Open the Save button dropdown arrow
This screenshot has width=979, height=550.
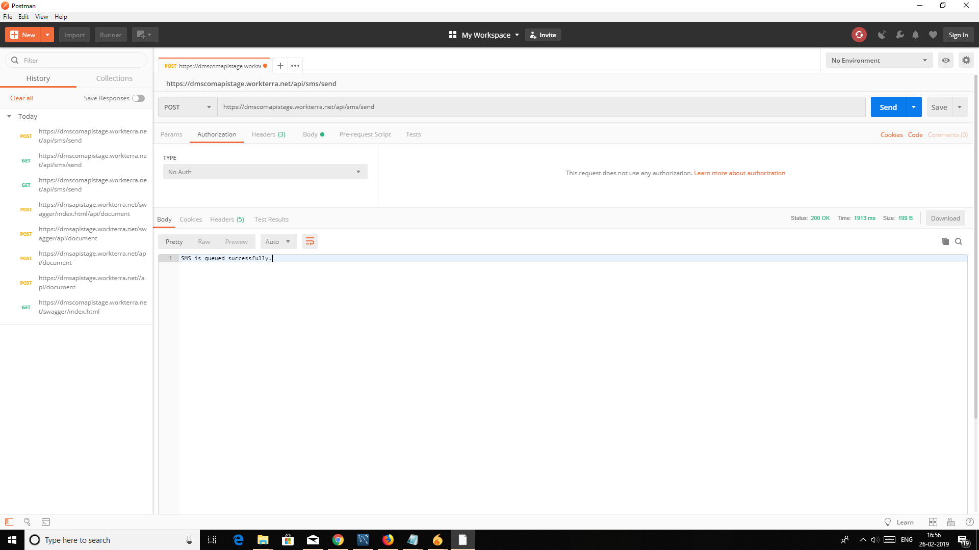(960, 107)
